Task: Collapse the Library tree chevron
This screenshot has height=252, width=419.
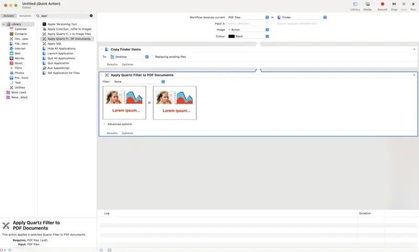Action: tap(4, 24)
